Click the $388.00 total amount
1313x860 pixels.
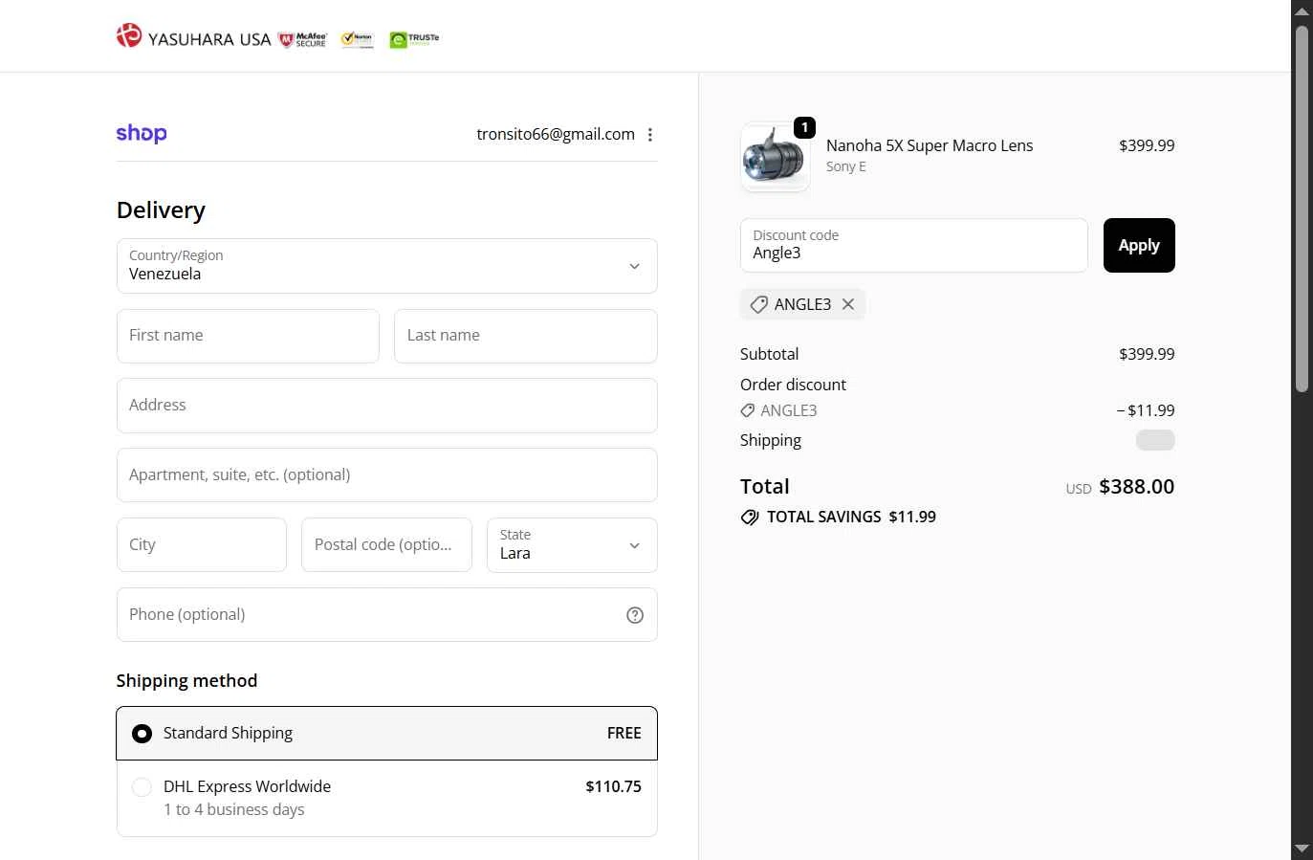pyautogui.click(x=1137, y=486)
